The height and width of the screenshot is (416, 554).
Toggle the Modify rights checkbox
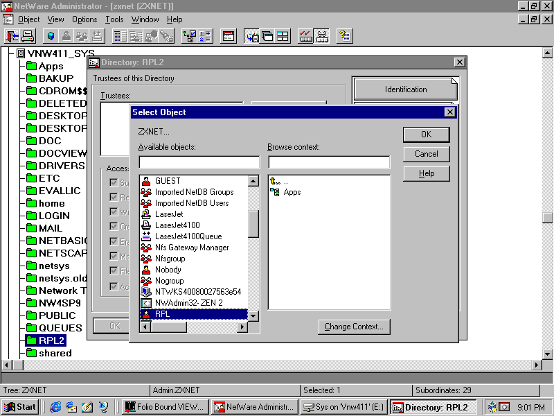[x=114, y=256]
